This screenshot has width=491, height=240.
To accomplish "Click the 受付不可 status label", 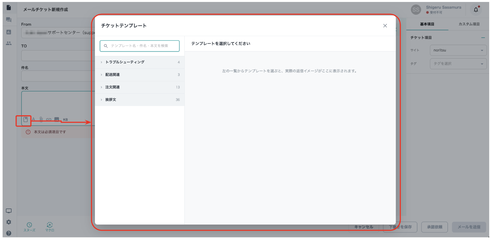I will coord(436,13).
